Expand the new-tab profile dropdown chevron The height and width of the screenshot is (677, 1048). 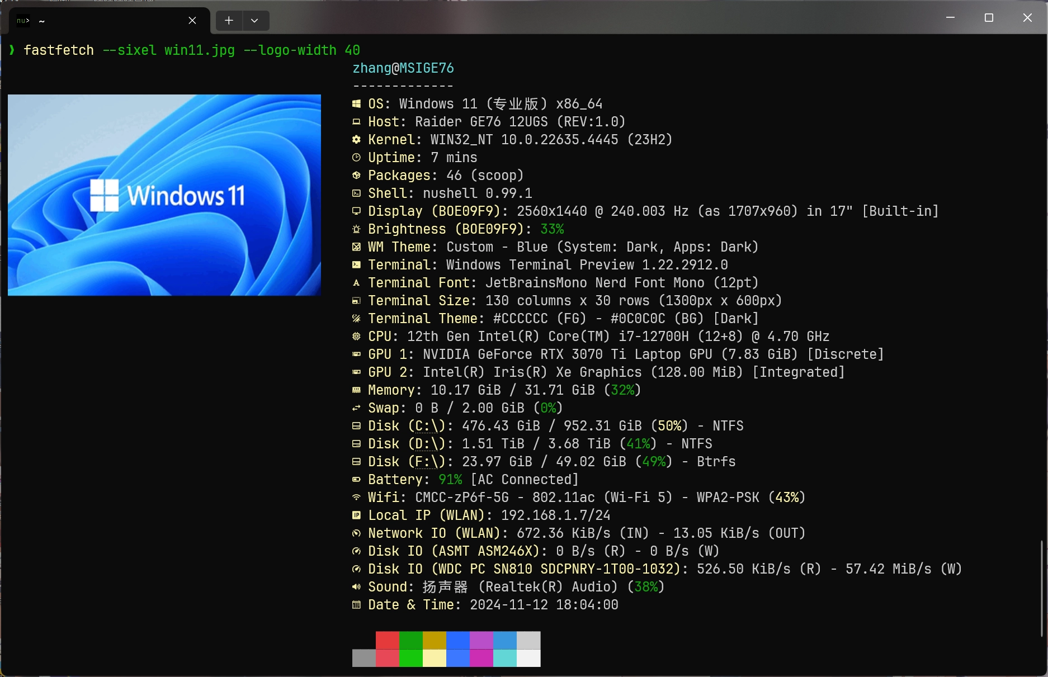click(255, 21)
